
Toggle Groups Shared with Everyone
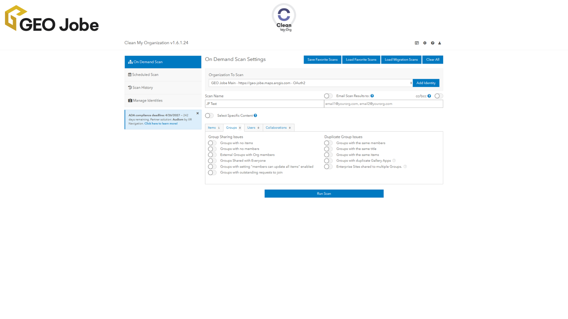tap(212, 161)
